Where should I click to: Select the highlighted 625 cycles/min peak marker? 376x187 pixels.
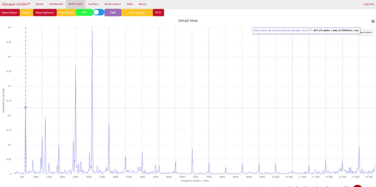coord(25,108)
